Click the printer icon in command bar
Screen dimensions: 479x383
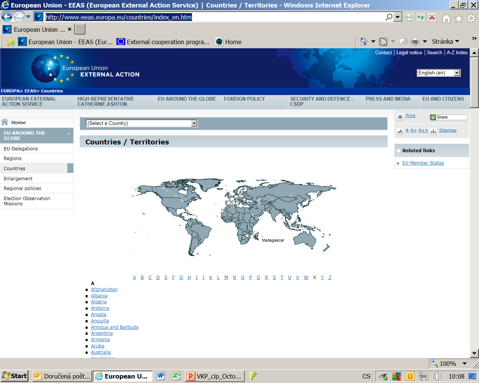pyautogui.click(x=415, y=42)
